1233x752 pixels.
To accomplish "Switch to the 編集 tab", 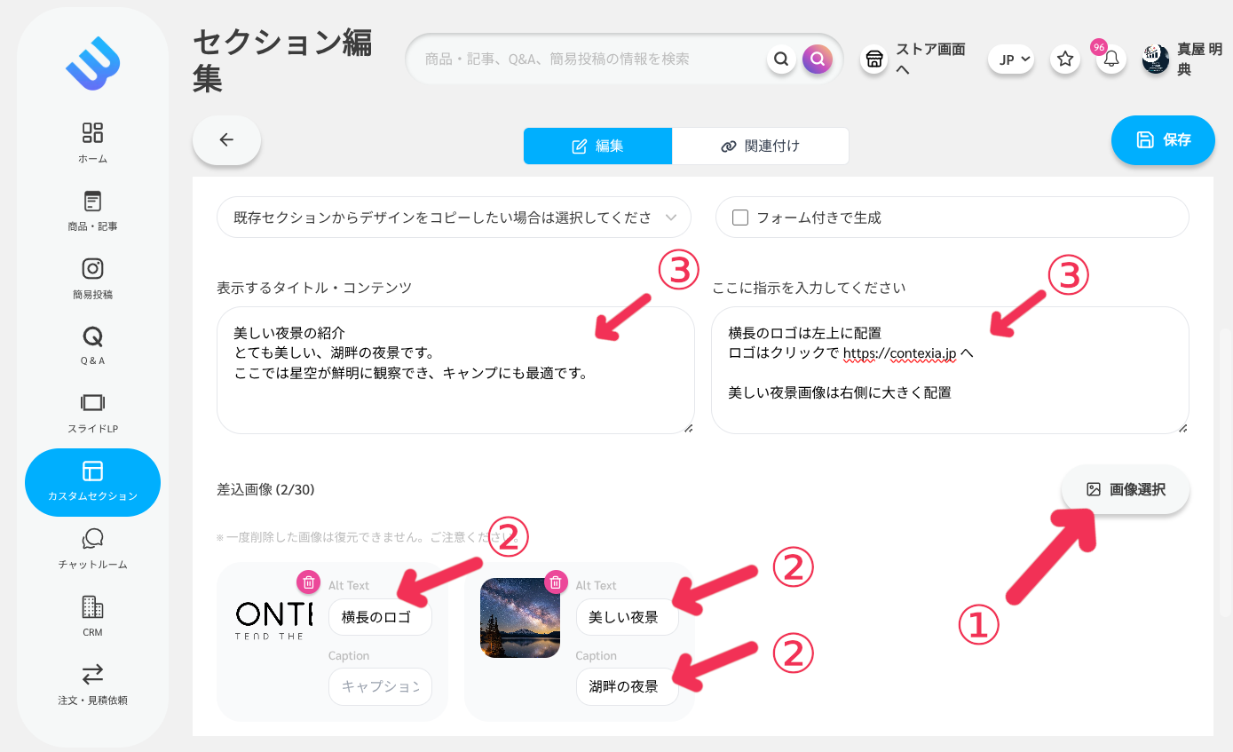I will click(597, 146).
